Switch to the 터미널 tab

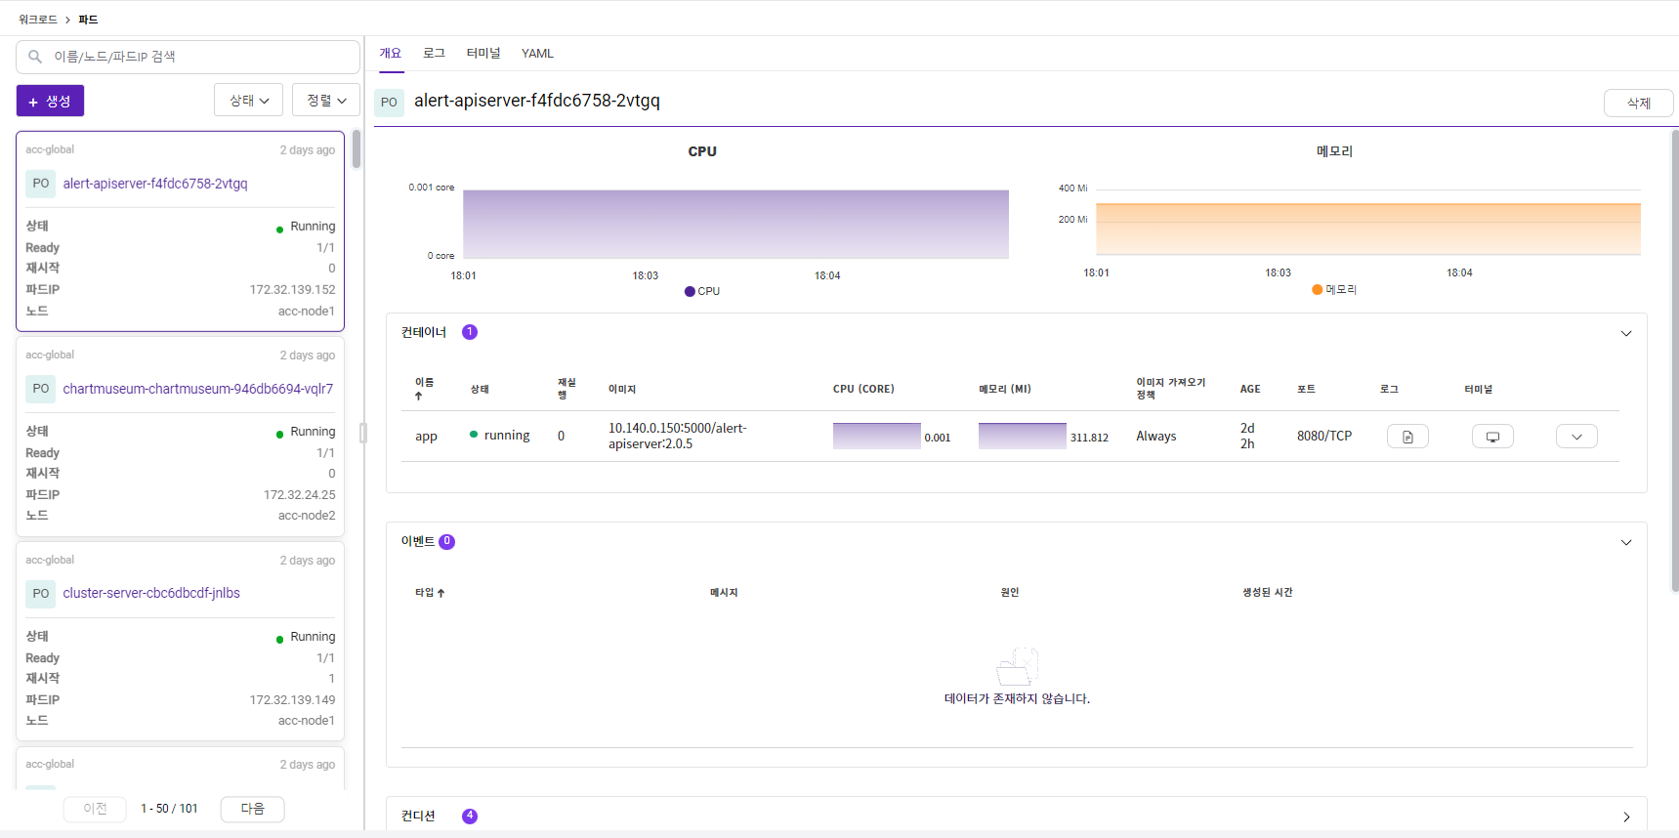click(x=483, y=53)
